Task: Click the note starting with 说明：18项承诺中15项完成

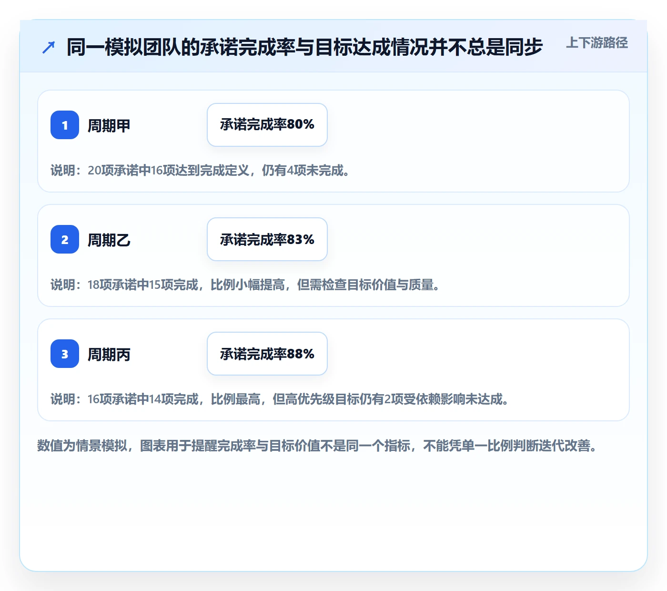Action: coord(245,285)
